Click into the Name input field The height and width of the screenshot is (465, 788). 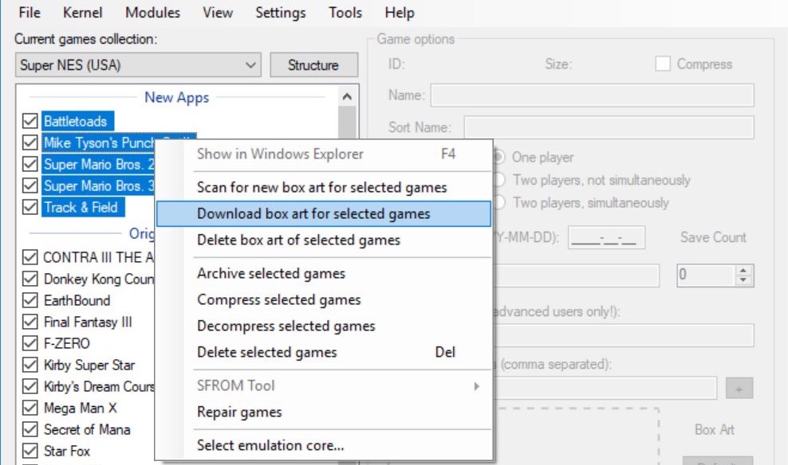pos(592,96)
